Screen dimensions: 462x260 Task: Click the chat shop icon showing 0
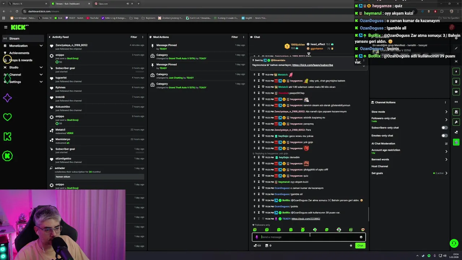(268, 246)
